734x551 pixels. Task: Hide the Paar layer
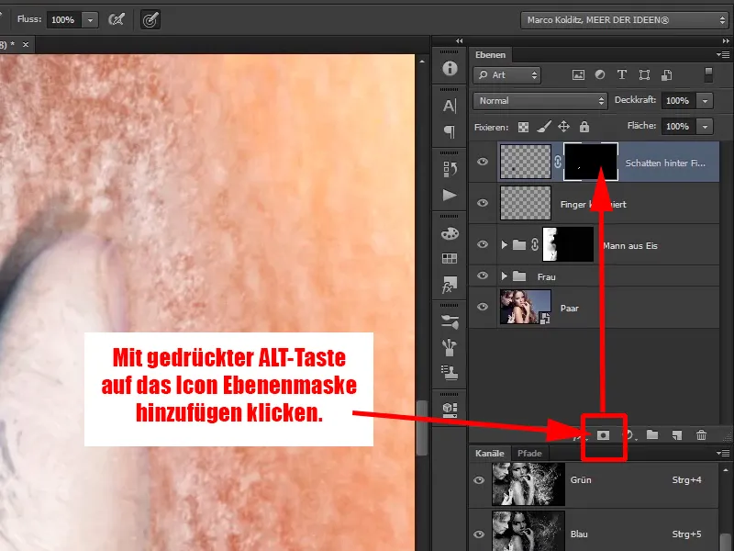483,307
